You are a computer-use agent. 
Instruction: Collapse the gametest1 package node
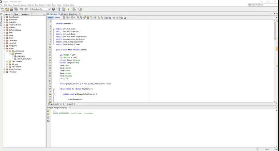tap(10, 54)
